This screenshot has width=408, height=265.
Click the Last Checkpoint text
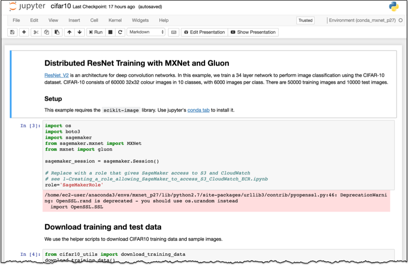[x=104, y=7]
